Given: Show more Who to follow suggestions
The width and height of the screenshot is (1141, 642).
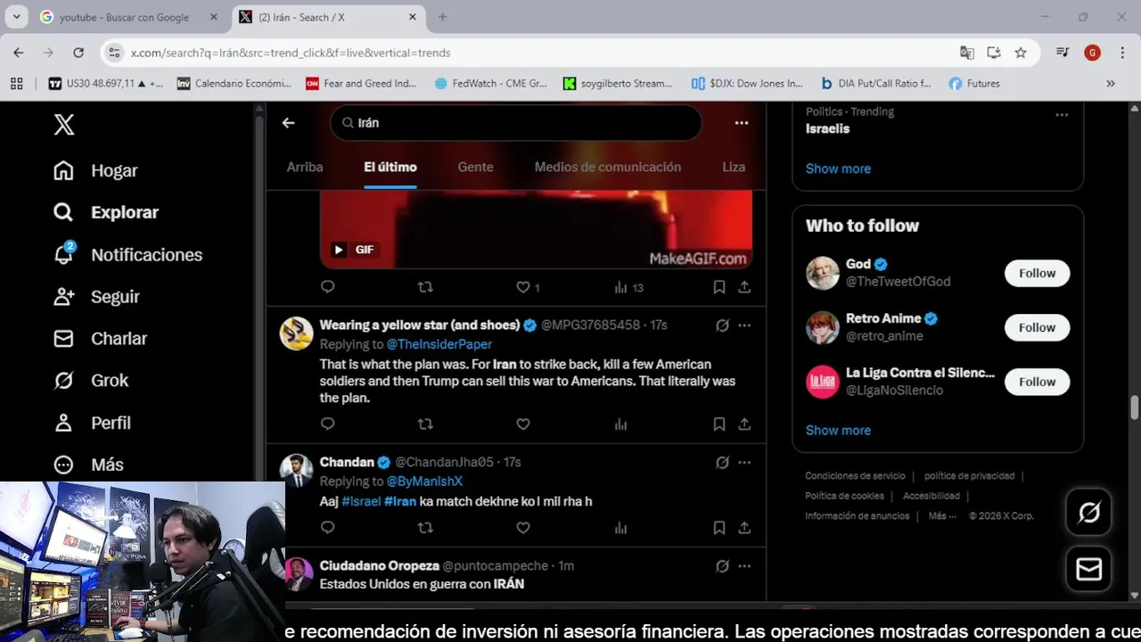Looking at the screenshot, I should pyautogui.click(x=838, y=431).
